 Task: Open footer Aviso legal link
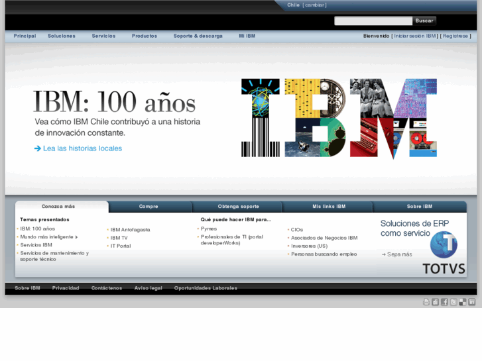[x=148, y=288]
